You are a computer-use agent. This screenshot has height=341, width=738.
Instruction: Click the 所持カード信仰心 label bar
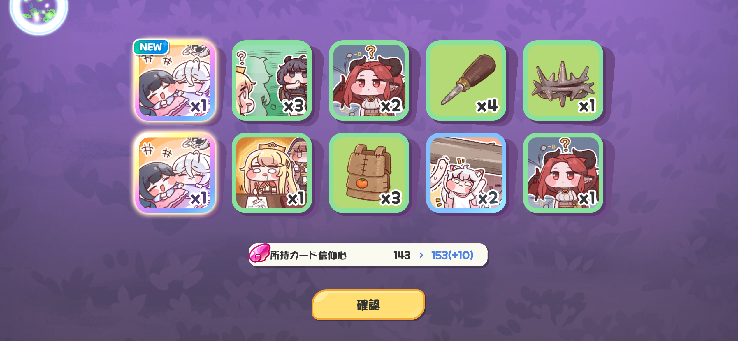tap(368, 255)
